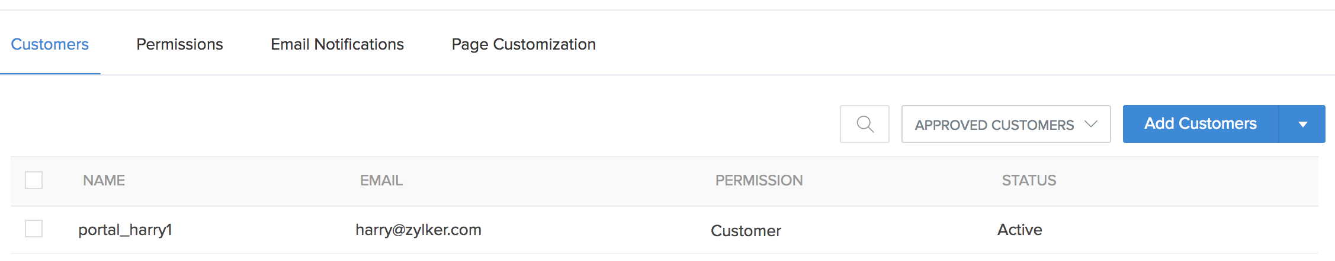Open the Add Customers arrow menu
1335x261 pixels.
1302,124
